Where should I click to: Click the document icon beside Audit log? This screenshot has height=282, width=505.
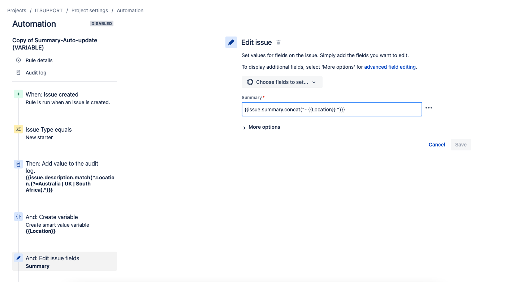(x=18, y=72)
